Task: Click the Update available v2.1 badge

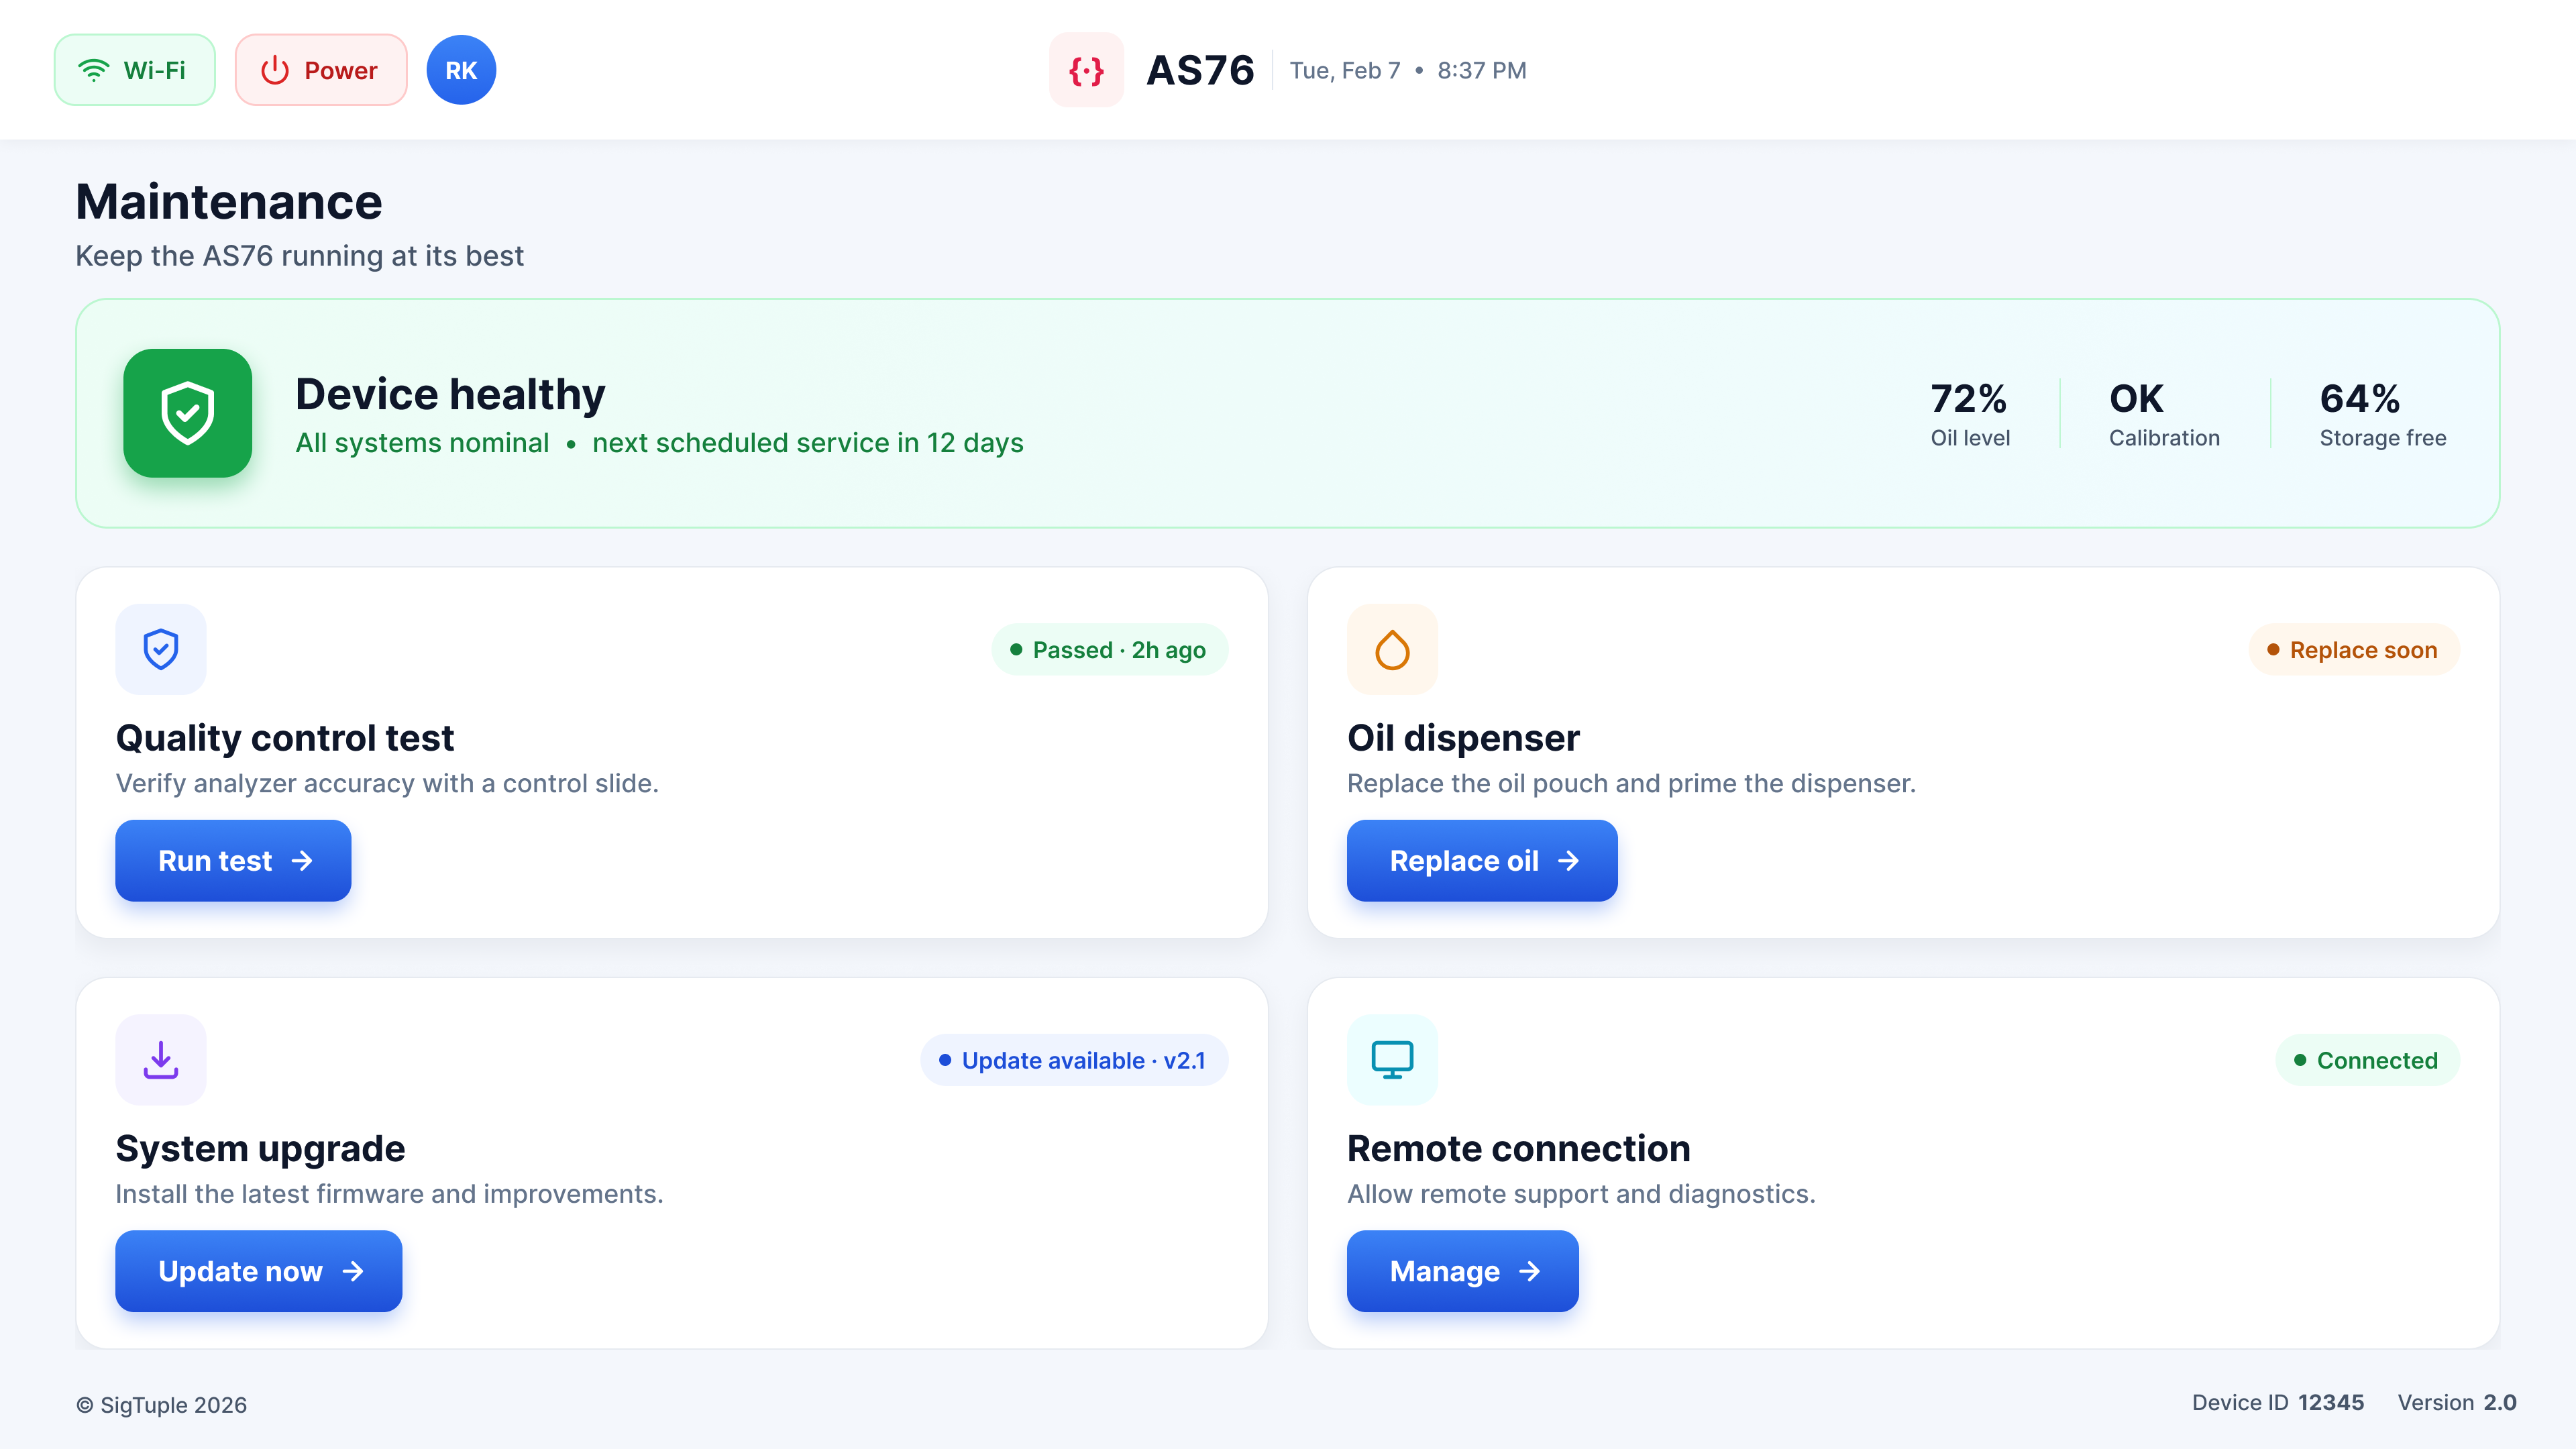Action: point(1074,1060)
